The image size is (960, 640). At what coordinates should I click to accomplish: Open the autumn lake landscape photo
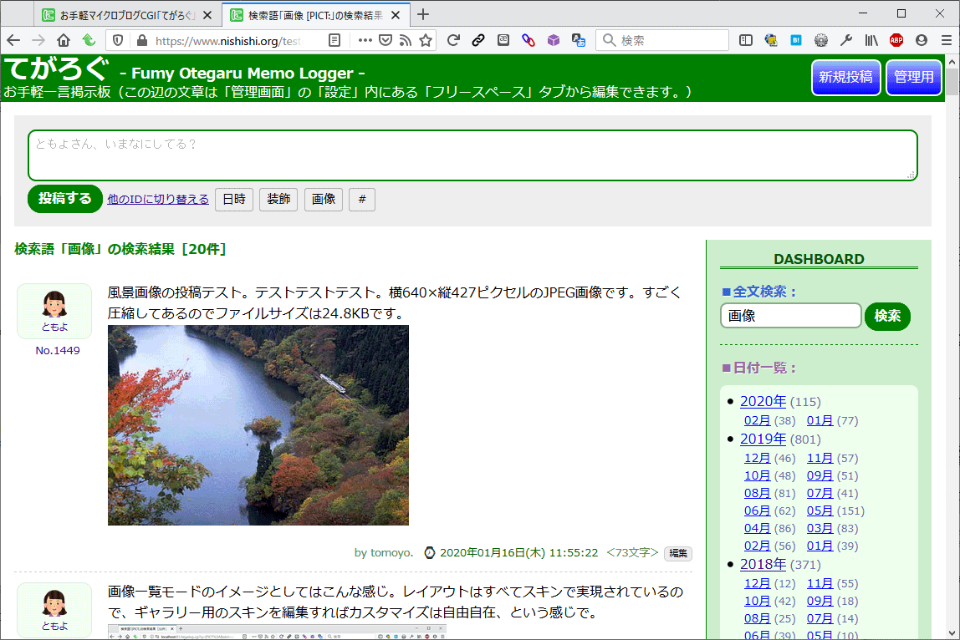(258, 425)
